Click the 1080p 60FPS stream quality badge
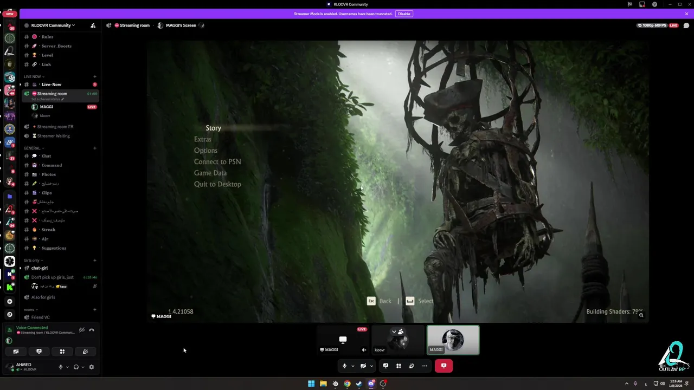 click(x=653, y=25)
